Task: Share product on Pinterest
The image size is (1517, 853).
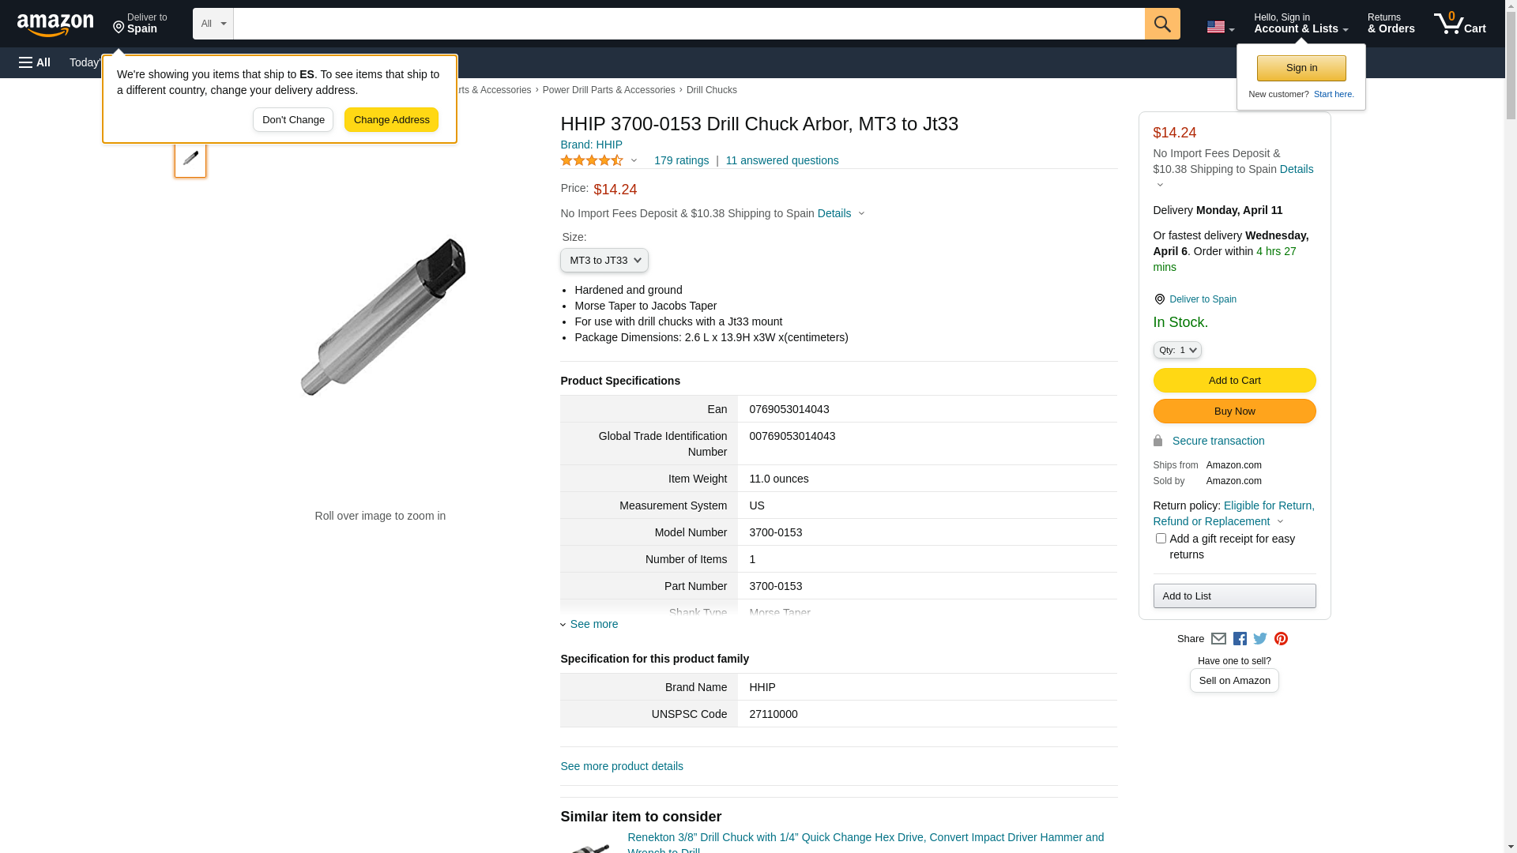Action: (x=1281, y=639)
